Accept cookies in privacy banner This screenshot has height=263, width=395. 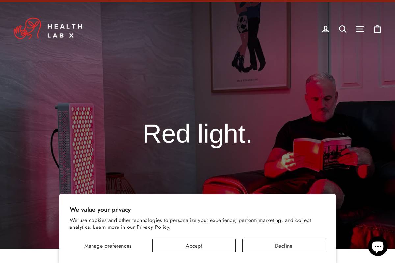coord(194,246)
